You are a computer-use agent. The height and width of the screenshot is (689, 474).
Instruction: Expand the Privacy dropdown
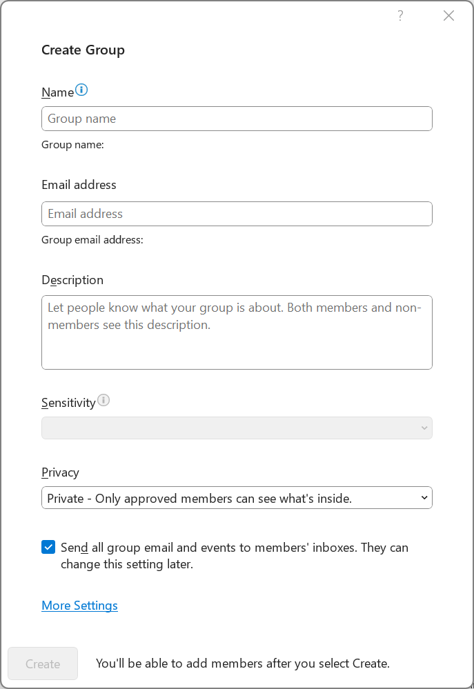[x=237, y=498]
